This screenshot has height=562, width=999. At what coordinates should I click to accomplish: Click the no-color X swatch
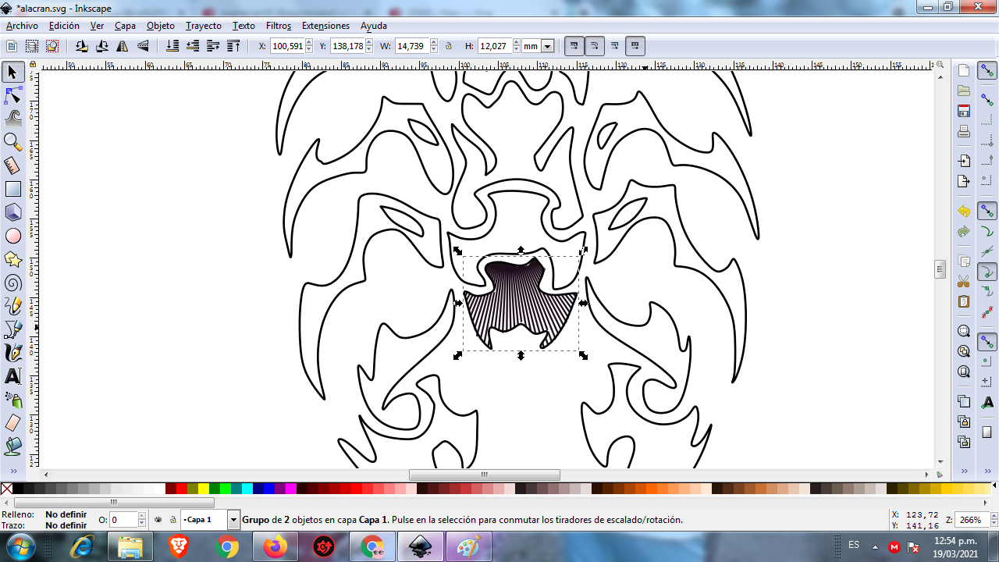click(x=7, y=489)
